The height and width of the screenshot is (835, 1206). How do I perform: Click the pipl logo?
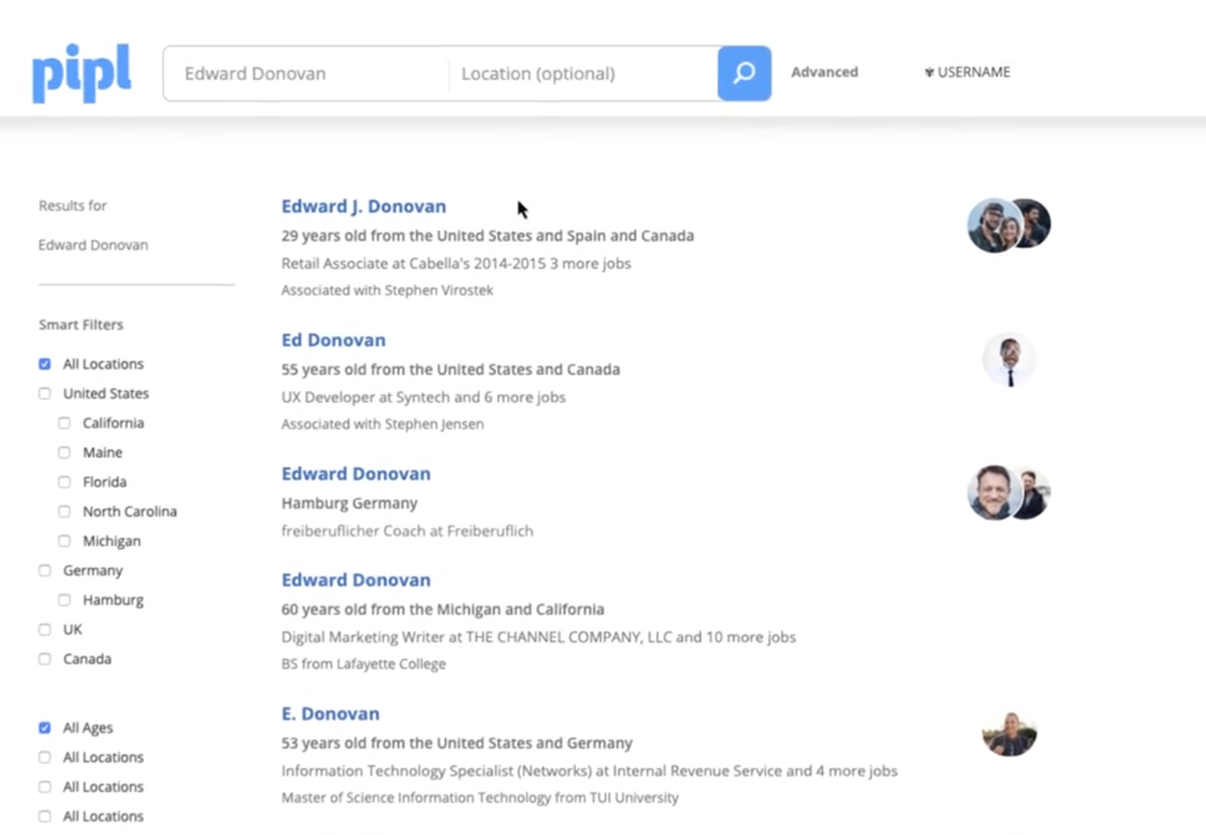click(81, 73)
